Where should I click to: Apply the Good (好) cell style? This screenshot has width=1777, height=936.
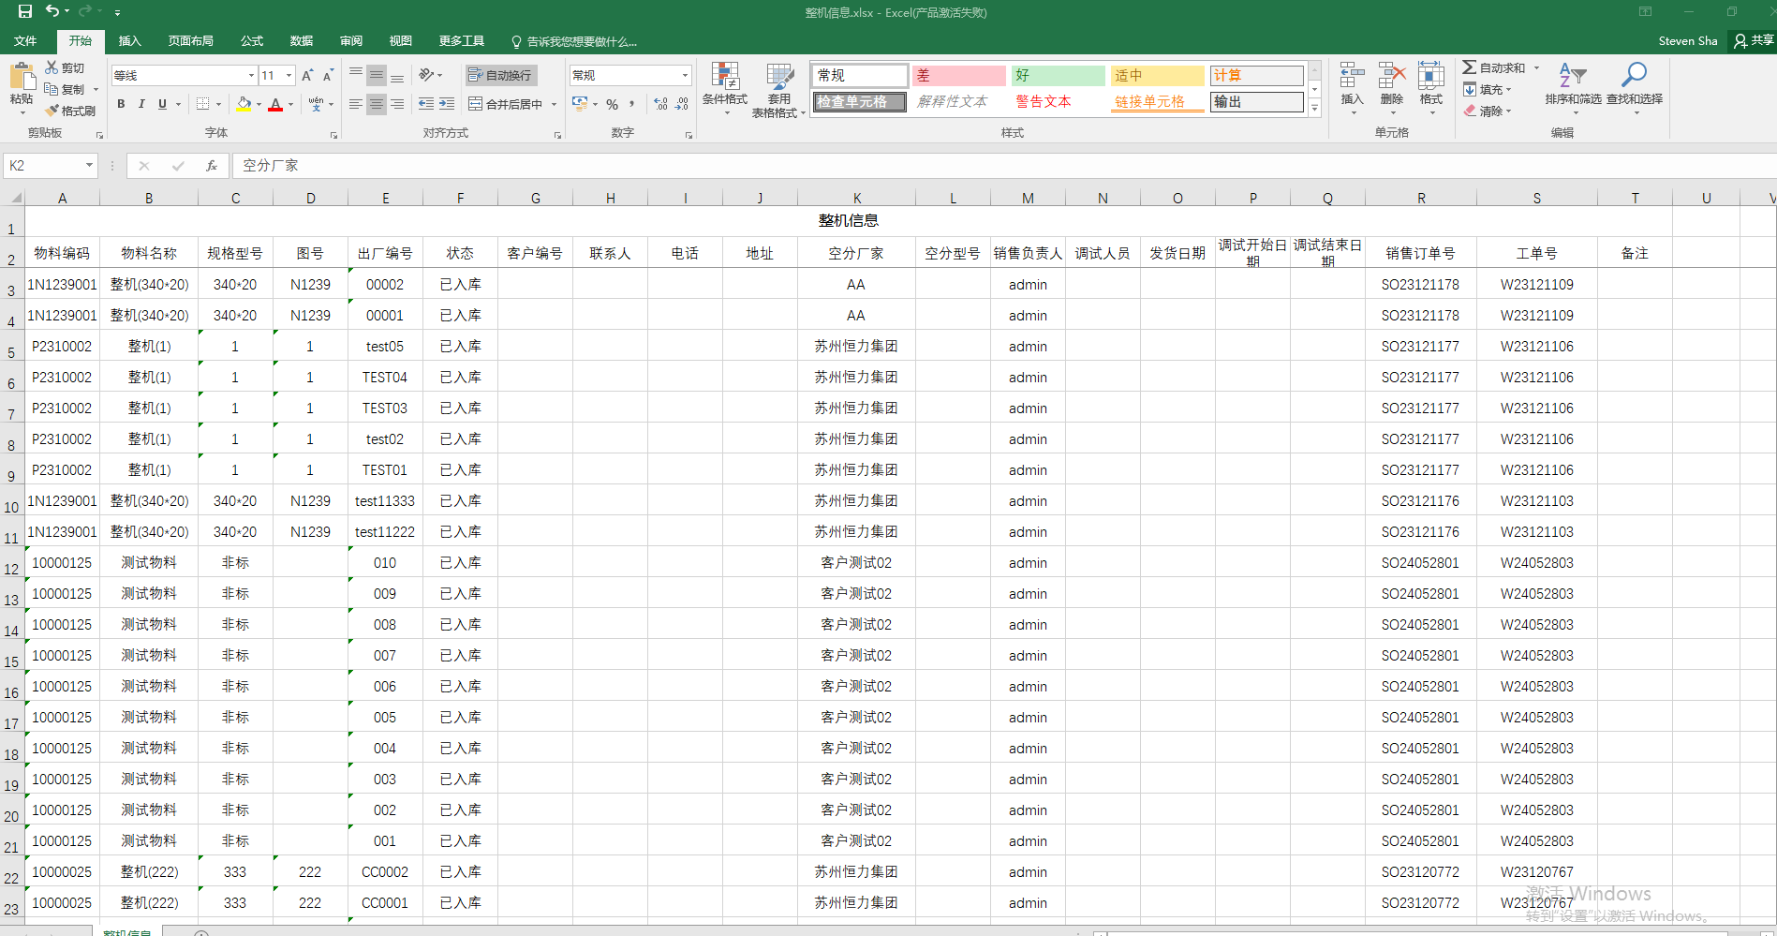1058,75
